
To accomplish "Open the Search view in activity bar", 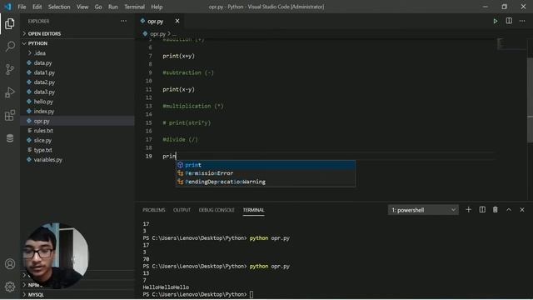I will coord(10,47).
